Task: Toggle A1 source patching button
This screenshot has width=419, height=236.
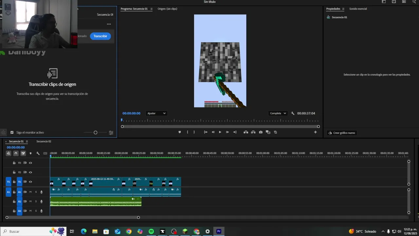Action: [x=9, y=192]
